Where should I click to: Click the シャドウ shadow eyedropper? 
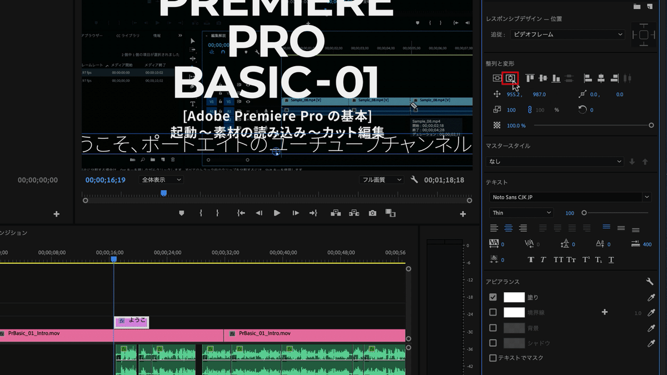651,343
